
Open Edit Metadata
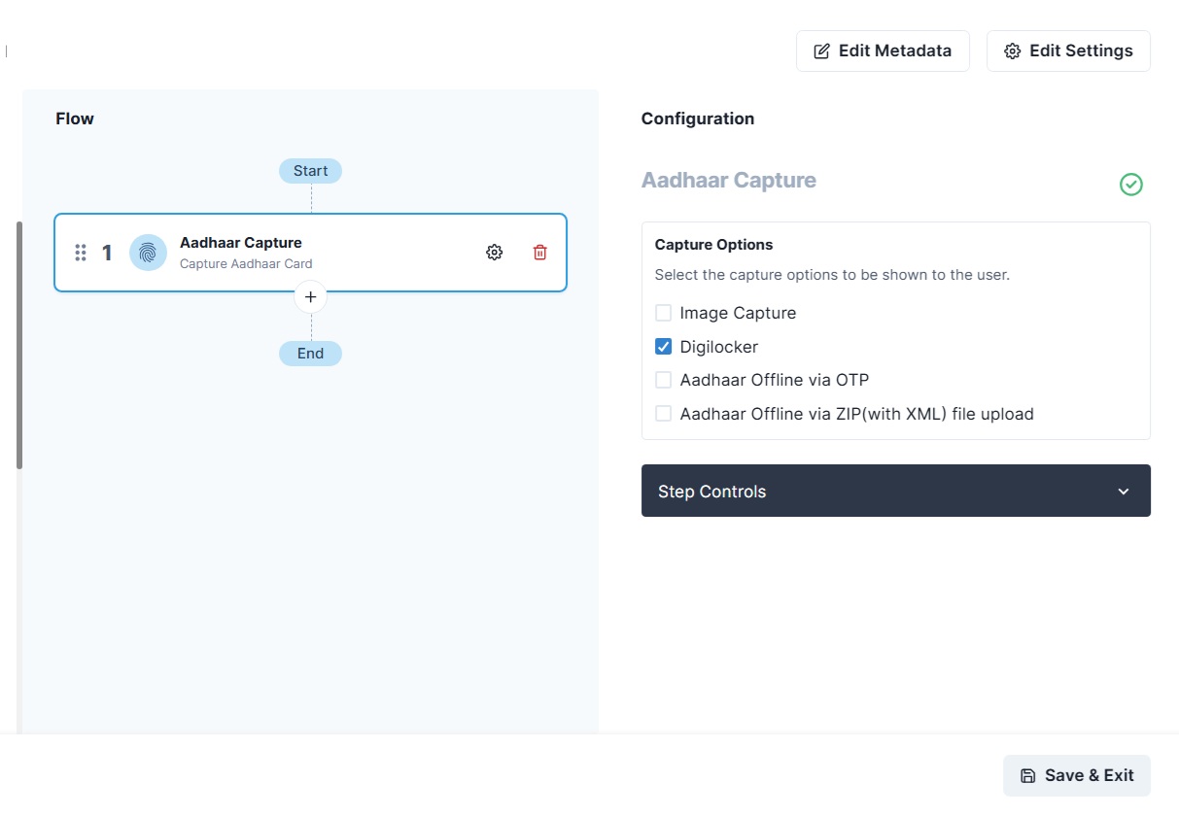click(x=883, y=51)
